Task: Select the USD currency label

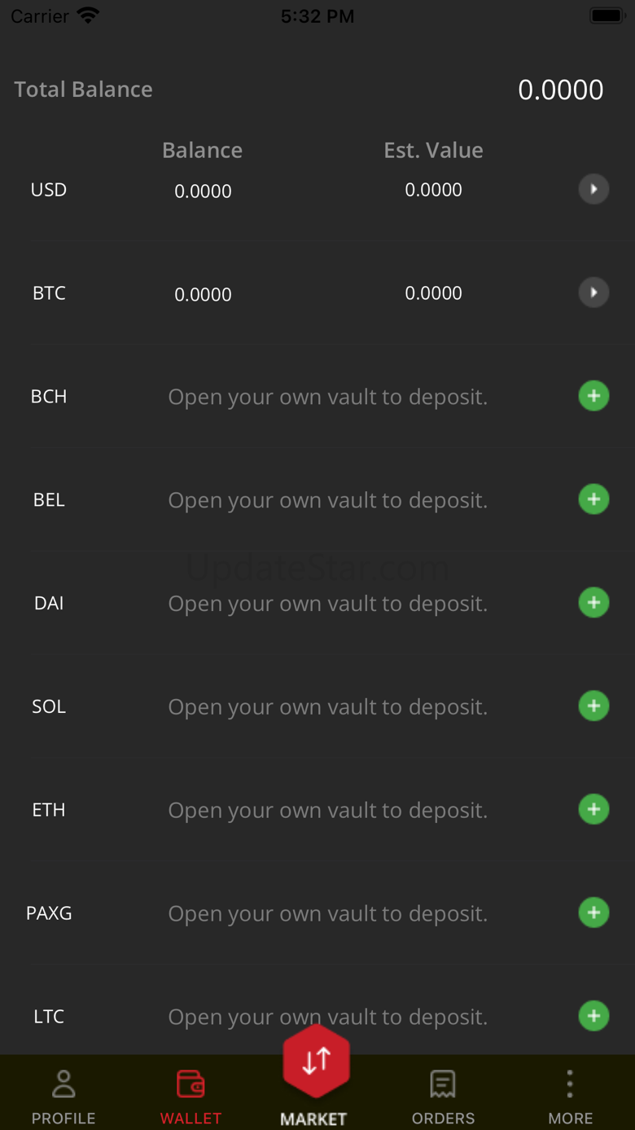Action: pyautogui.click(x=49, y=190)
